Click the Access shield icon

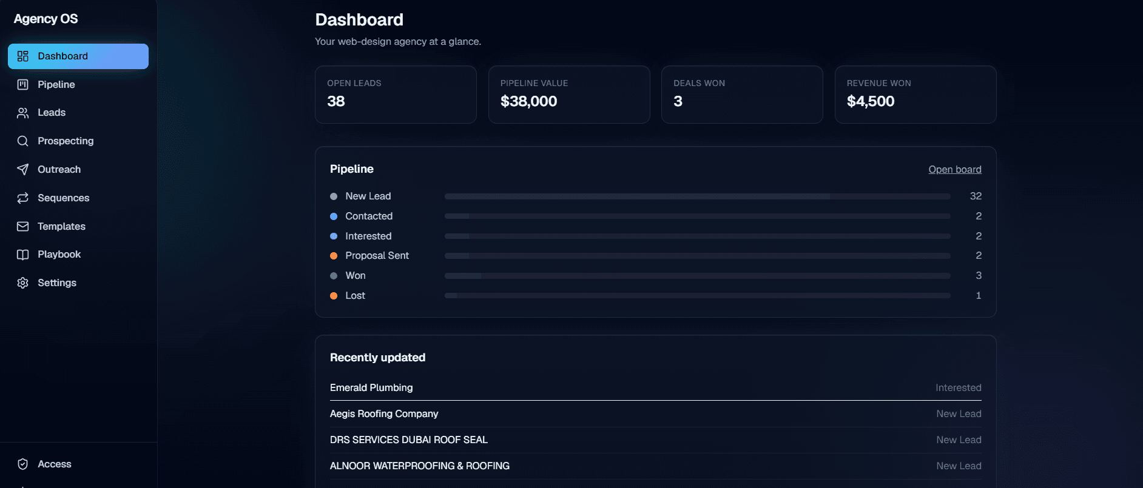click(23, 464)
